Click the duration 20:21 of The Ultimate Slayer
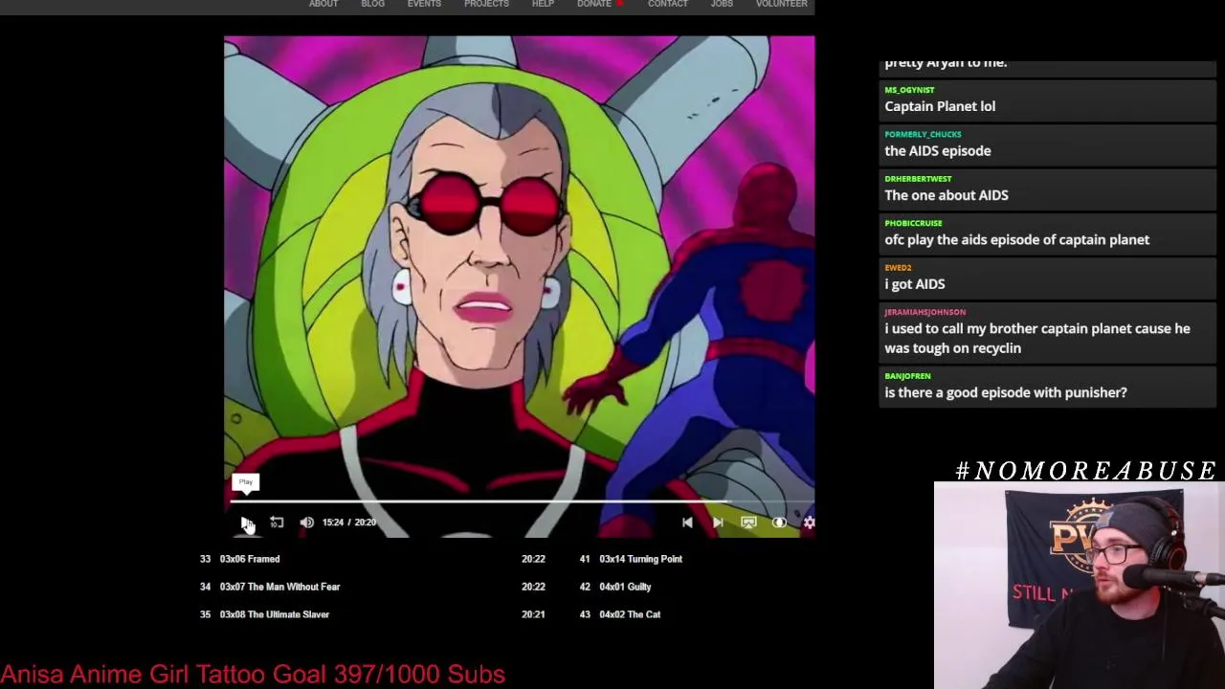 pyautogui.click(x=533, y=614)
